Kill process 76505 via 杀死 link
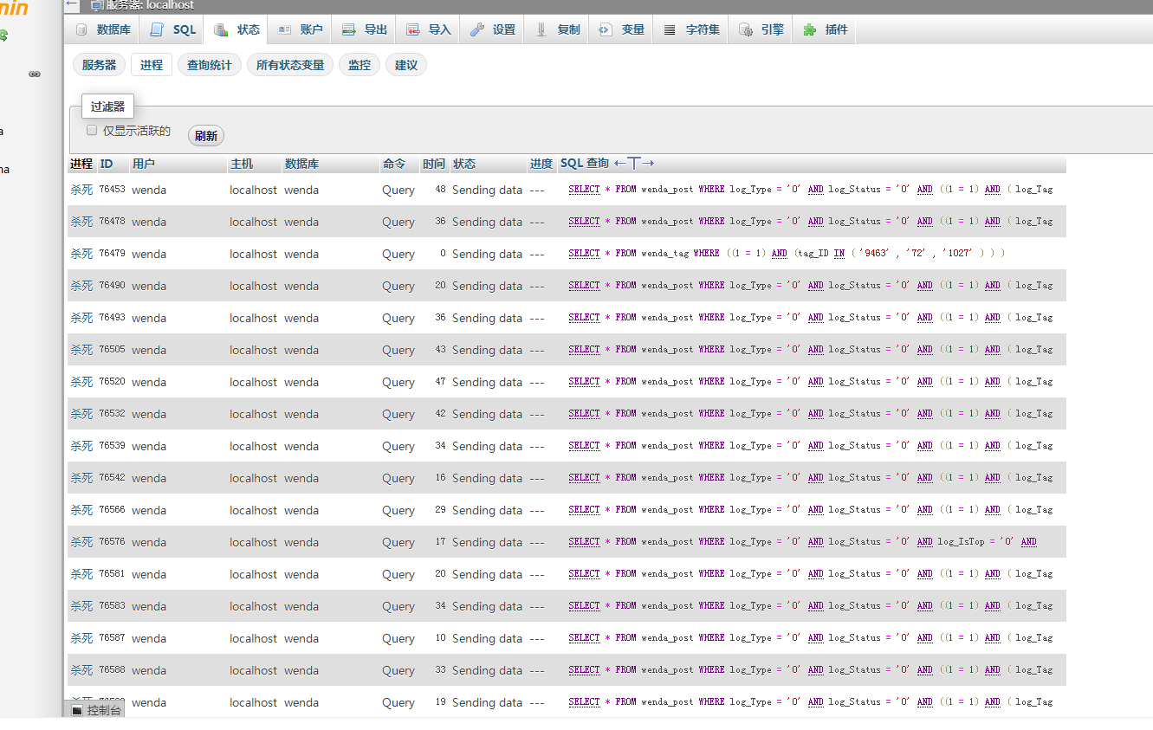This screenshot has width=1153, height=730. (x=81, y=350)
